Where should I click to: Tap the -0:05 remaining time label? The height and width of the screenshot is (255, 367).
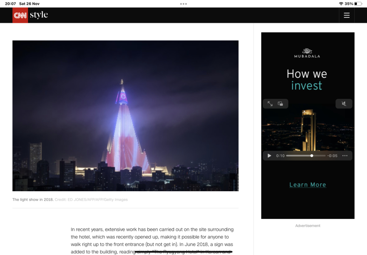(x=332, y=156)
